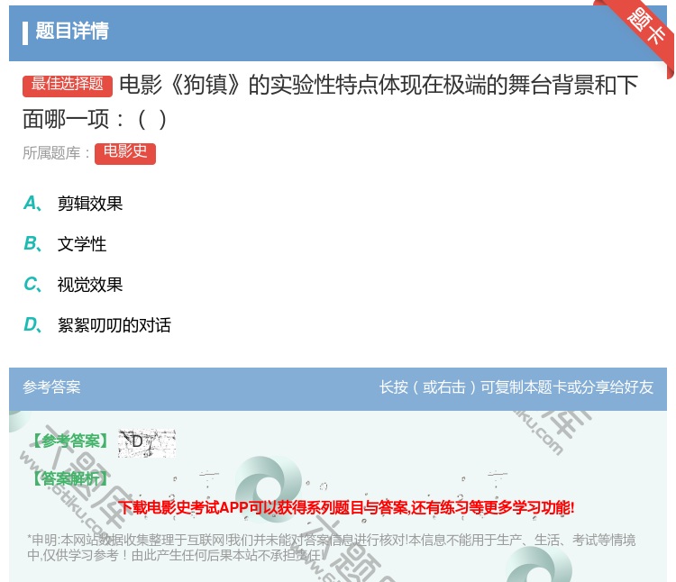
Task: Click the 参考答案 section heading
Action: (x=51, y=387)
